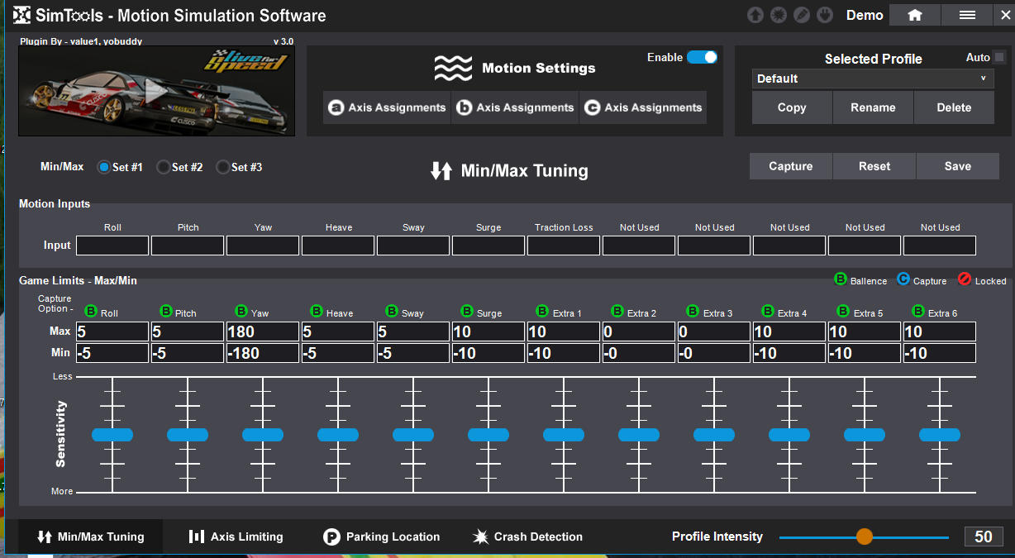Screen dimensions: 1015x558
Task: Click the Profile Intensity slider handle
Action: (x=864, y=537)
